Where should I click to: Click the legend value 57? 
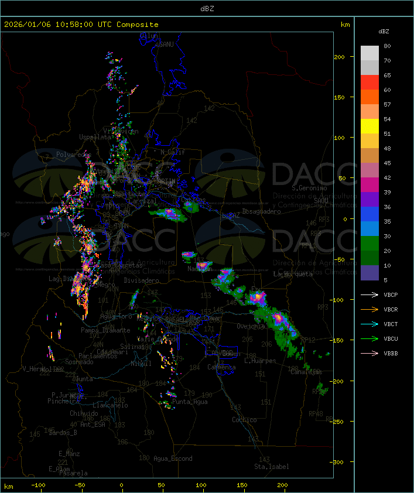pyautogui.click(x=387, y=104)
